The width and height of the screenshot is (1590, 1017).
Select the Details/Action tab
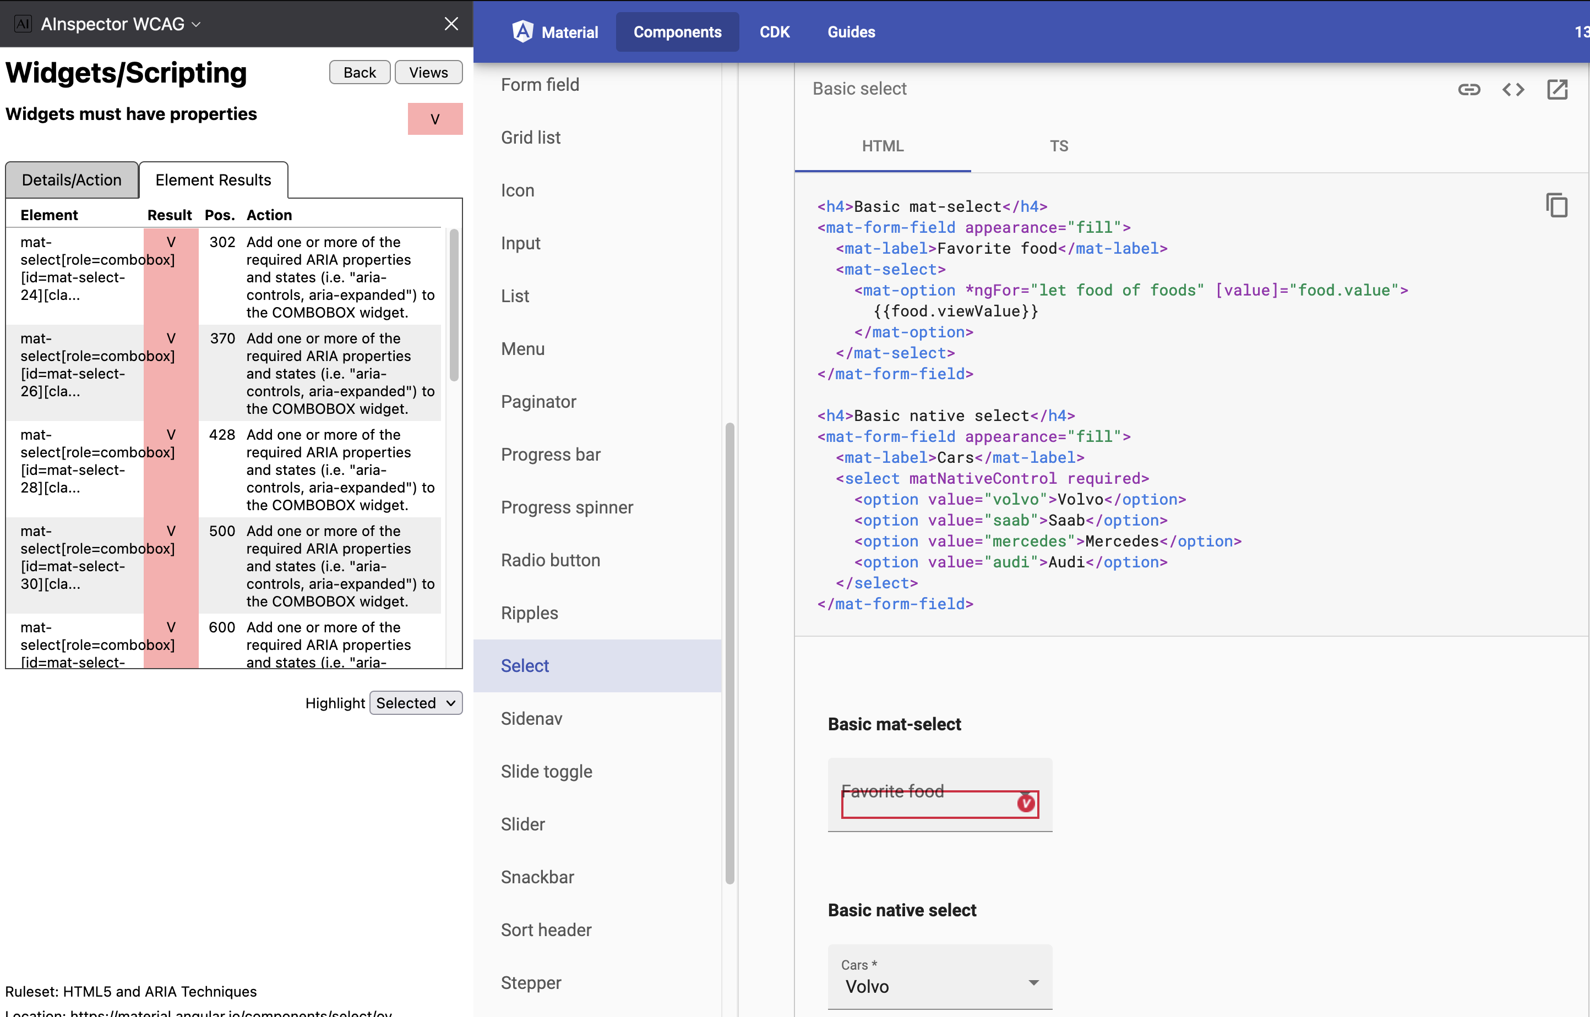click(x=72, y=179)
